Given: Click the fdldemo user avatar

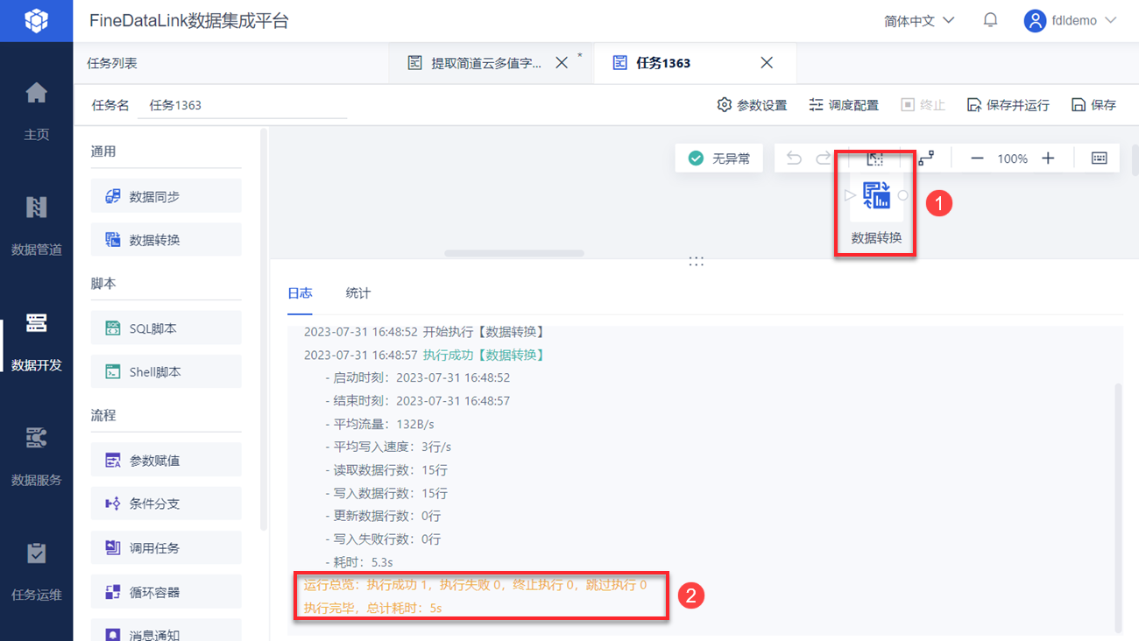Looking at the screenshot, I should click(x=1035, y=21).
